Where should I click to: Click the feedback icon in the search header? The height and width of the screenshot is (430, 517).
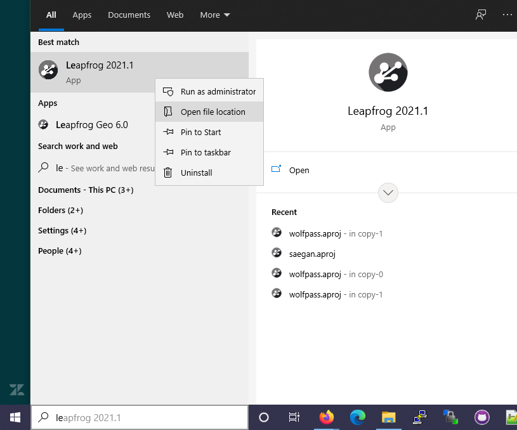(x=481, y=15)
